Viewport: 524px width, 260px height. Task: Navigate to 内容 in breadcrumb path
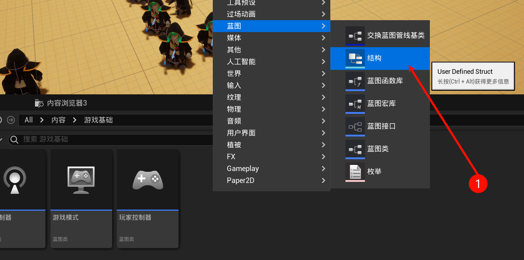58,120
